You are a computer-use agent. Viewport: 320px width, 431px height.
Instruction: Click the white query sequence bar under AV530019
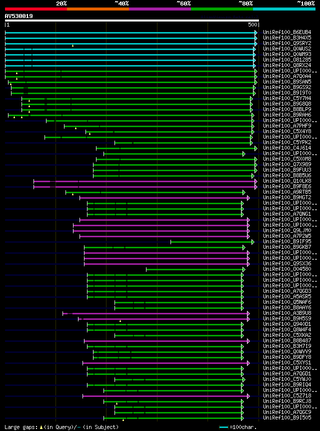pos(131,21)
